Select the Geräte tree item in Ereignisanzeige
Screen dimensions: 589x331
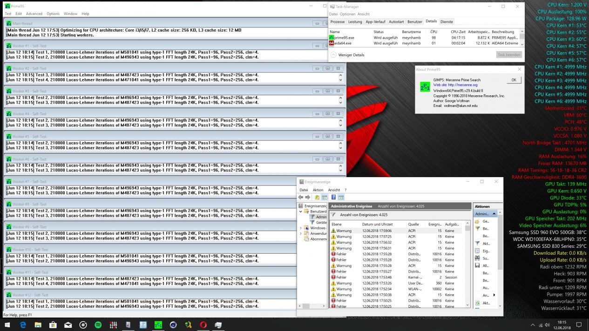coord(318,222)
